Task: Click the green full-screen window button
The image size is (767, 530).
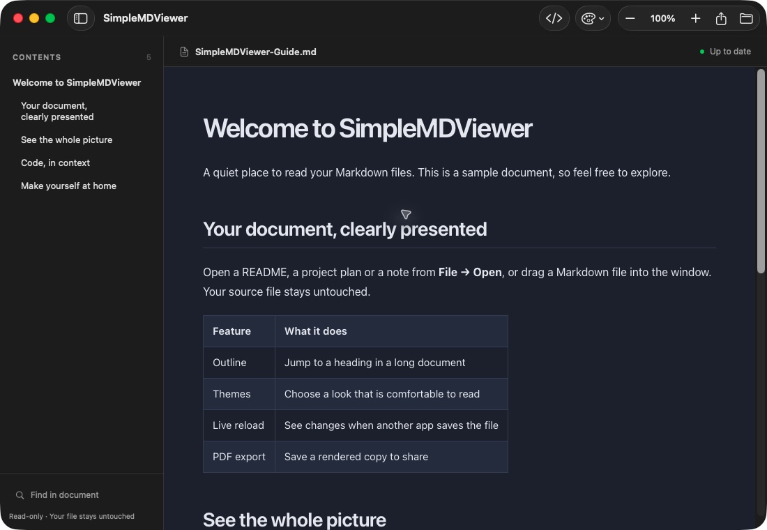Action: click(x=50, y=18)
